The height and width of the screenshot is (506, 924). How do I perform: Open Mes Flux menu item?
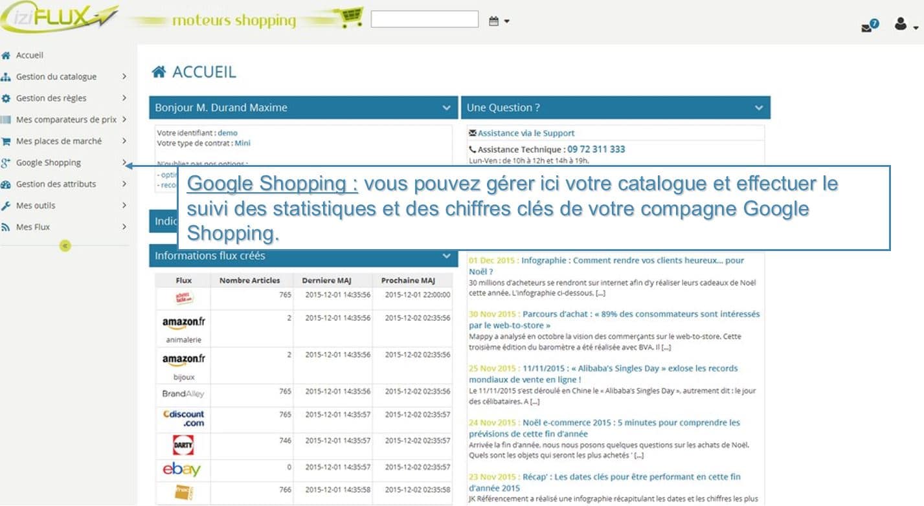click(x=33, y=227)
